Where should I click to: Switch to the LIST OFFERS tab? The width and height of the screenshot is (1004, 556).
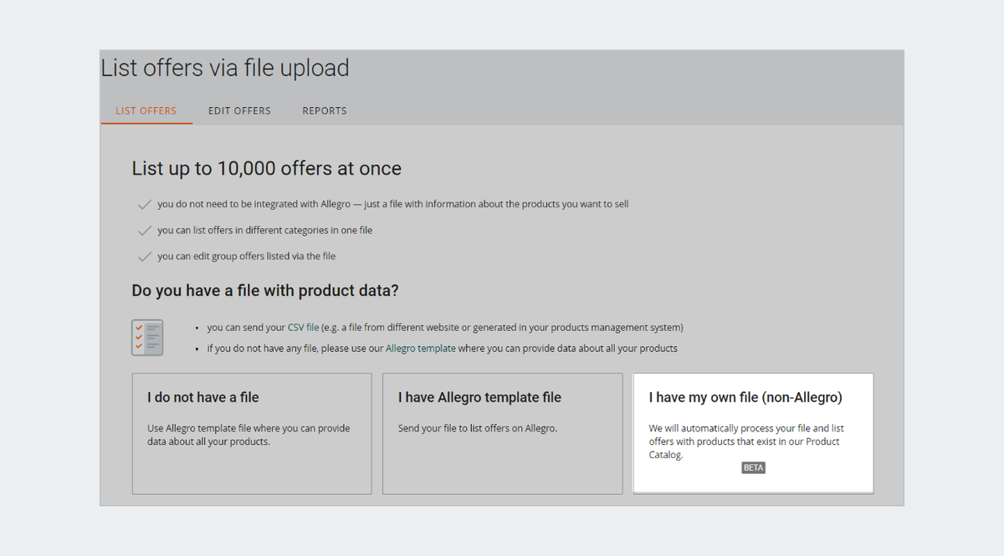pyautogui.click(x=146, y=110)
